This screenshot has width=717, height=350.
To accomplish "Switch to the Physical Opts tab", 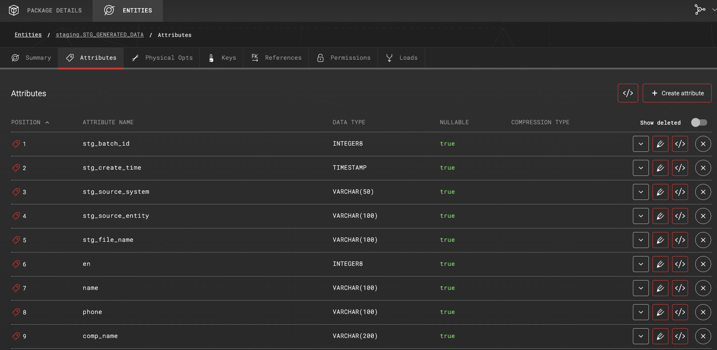I will 162,58.
